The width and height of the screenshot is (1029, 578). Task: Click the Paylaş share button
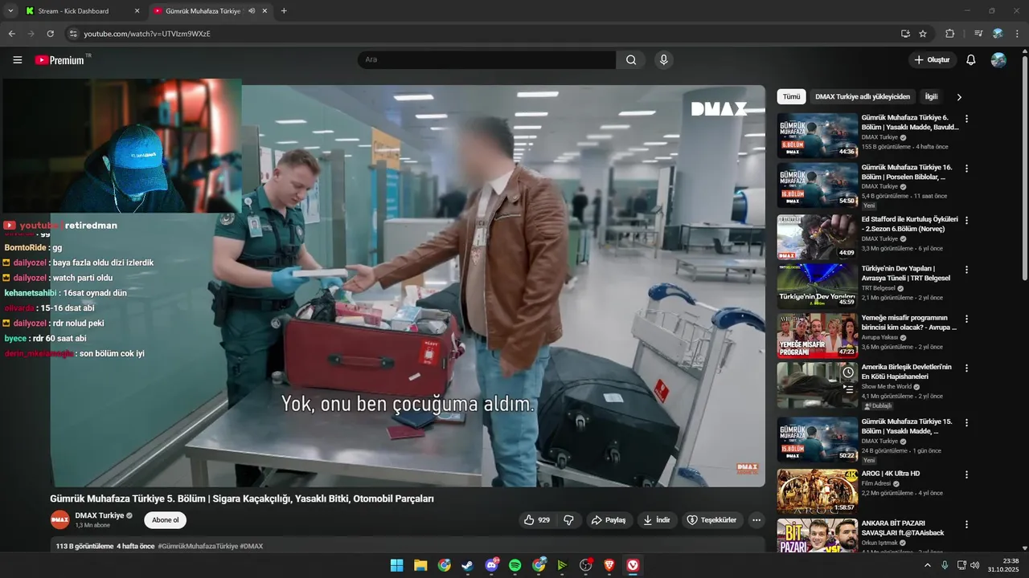pyautogui.click(x=609, y=520)
